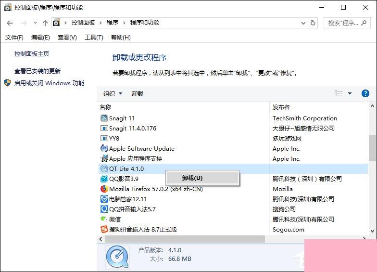Click the vertical scrollbar down arrow
This screenshot has height=272, width=377.
[372, 231]
